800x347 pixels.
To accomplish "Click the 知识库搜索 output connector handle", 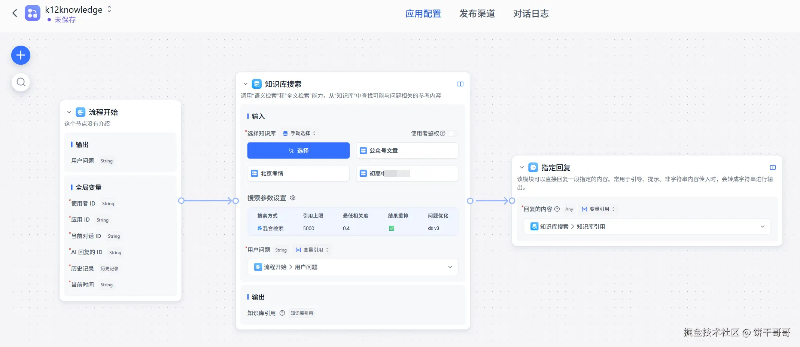I will tap(470, 201).
